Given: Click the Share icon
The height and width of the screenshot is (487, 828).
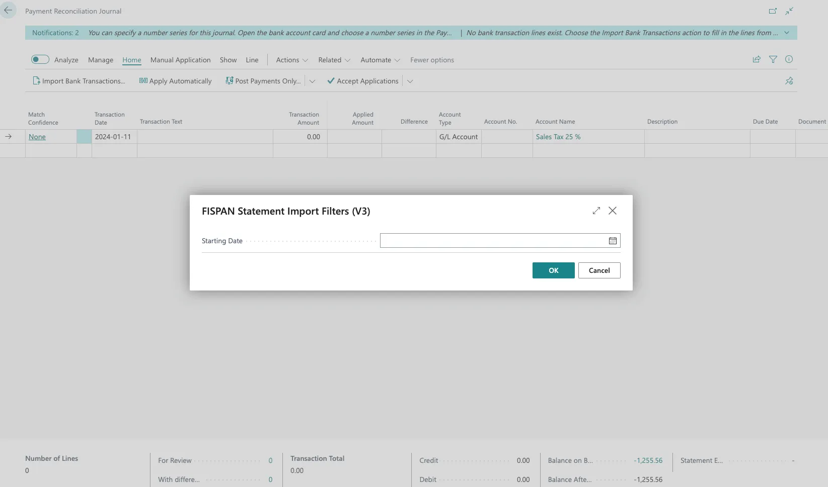Looking at the screenshot, I should click(757, 59).
